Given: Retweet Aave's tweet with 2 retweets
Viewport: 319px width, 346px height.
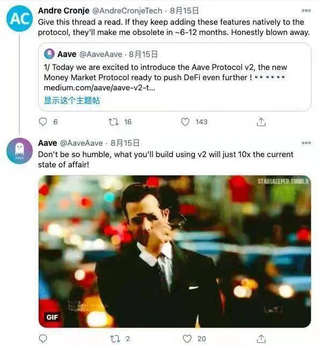Looking at the screenshot, I should (115, 338).
